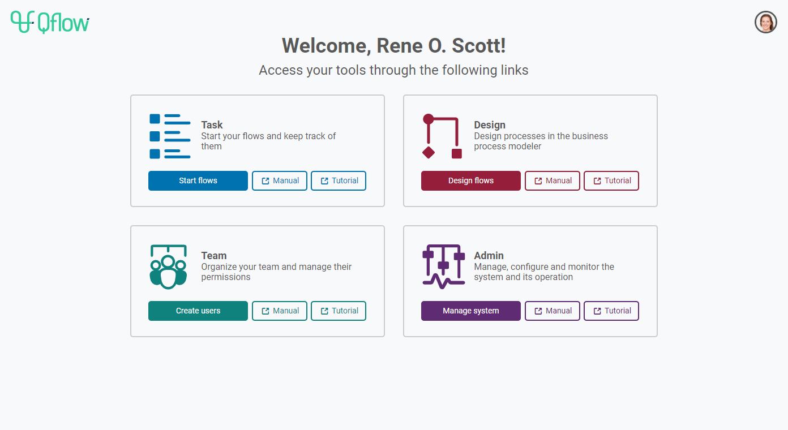Screen dimensions: 788x430
Task: Click the Create users button
Action: [198, 311]
